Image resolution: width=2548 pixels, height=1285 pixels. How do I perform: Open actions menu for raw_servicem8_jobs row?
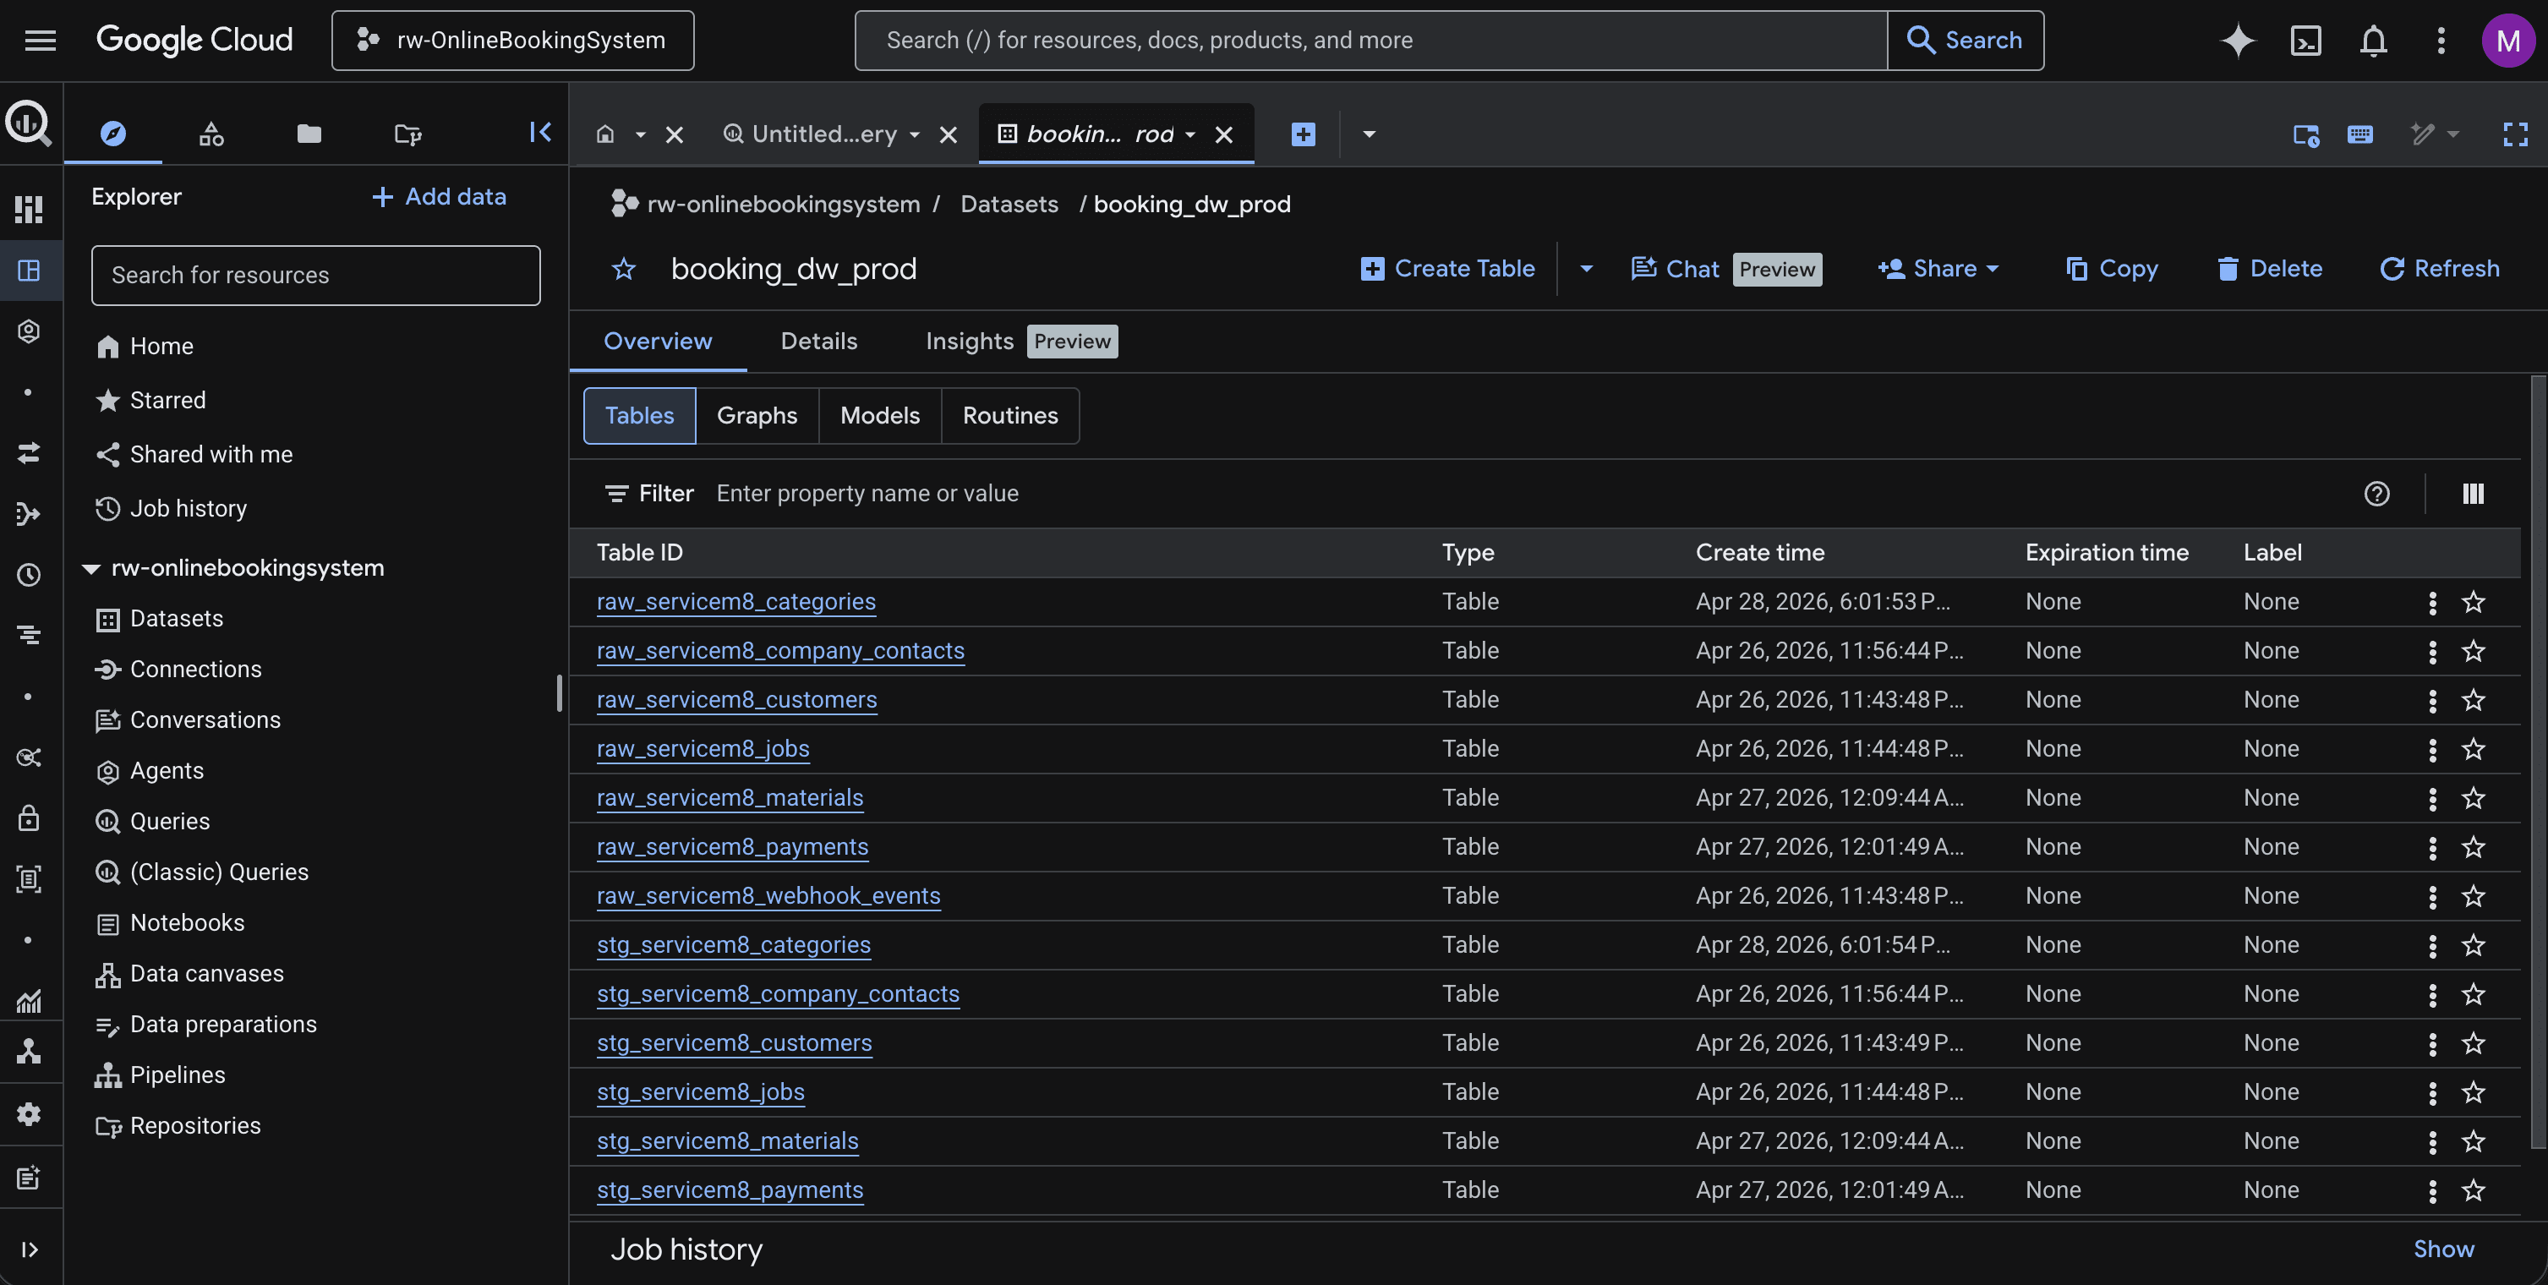(x=2431, y=750)
